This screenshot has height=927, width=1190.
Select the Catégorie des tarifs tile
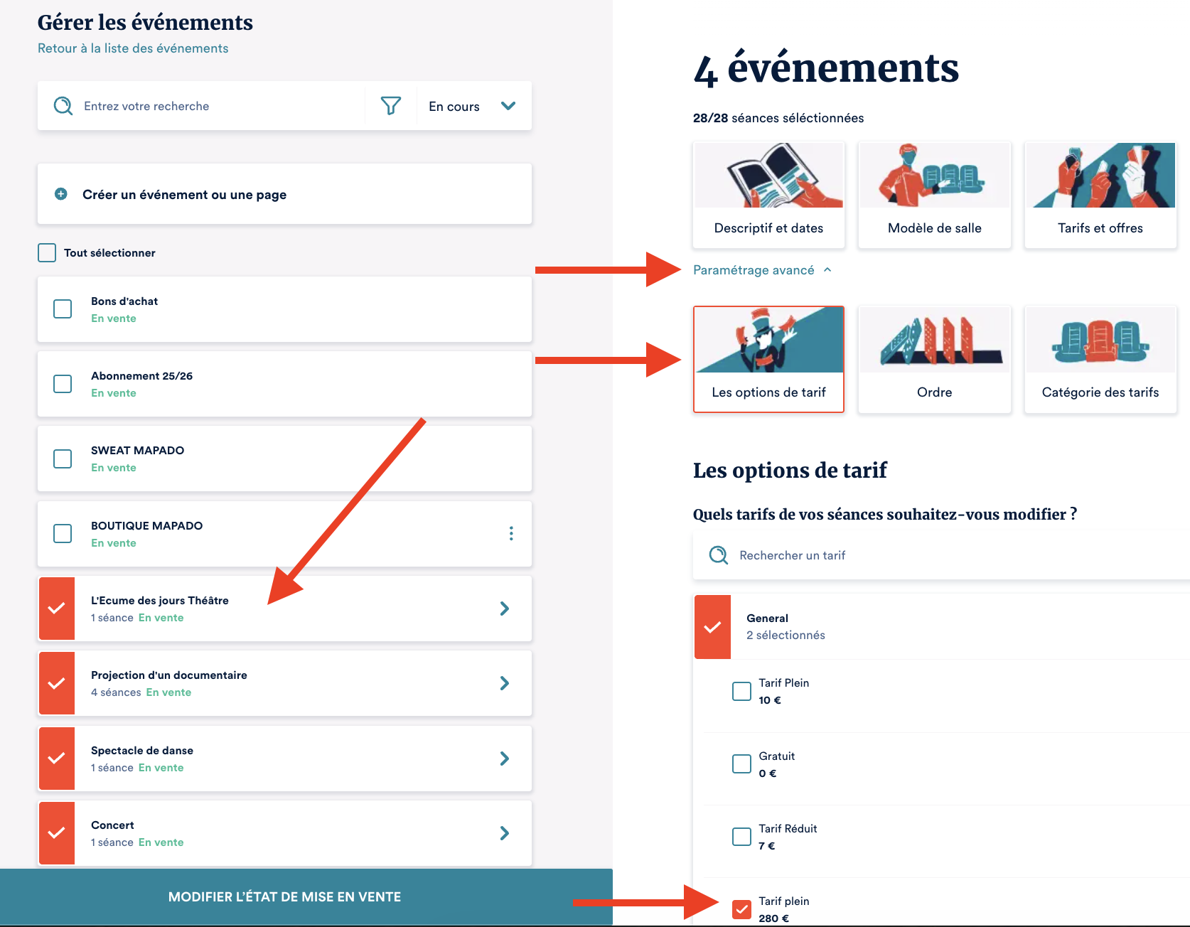[x=1100, y=360]
